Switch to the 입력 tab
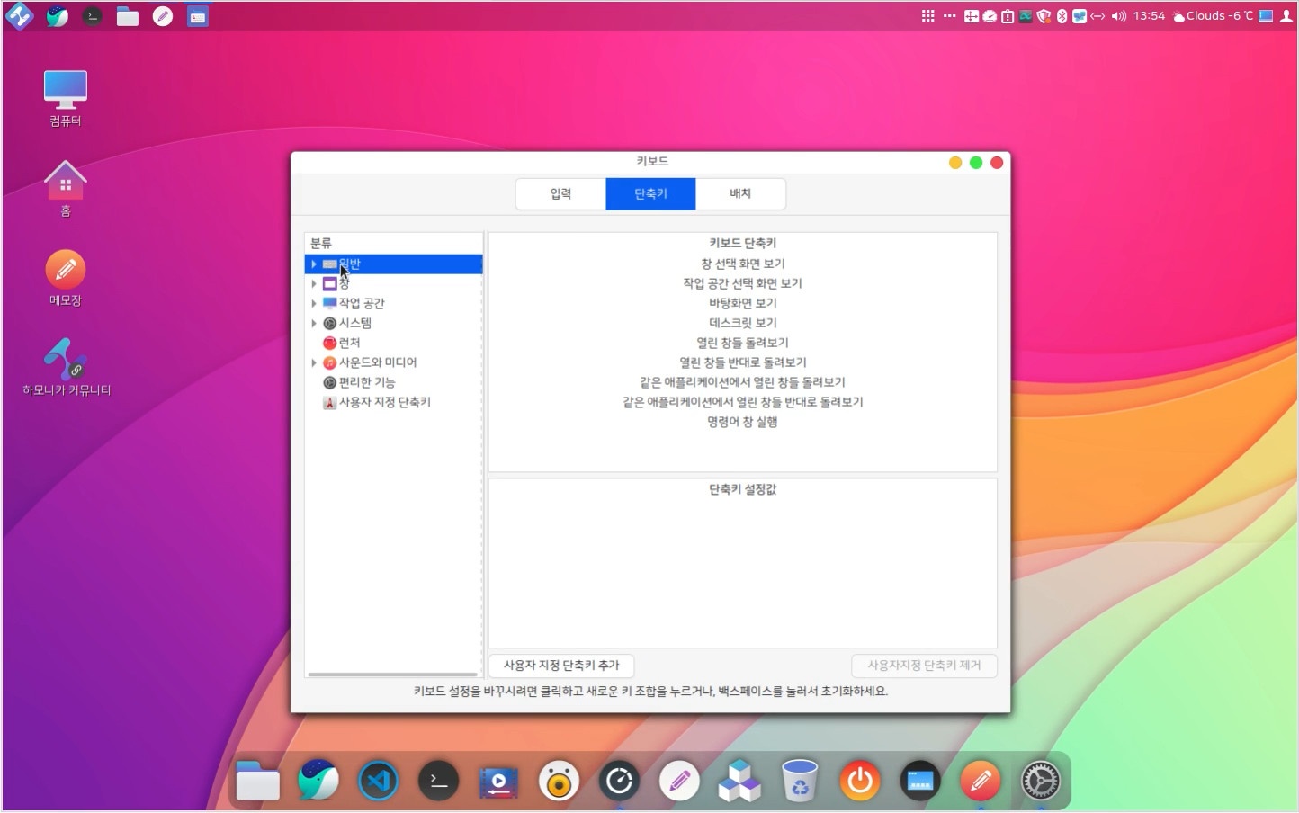Screen dimensions: 1299x813 560,193
